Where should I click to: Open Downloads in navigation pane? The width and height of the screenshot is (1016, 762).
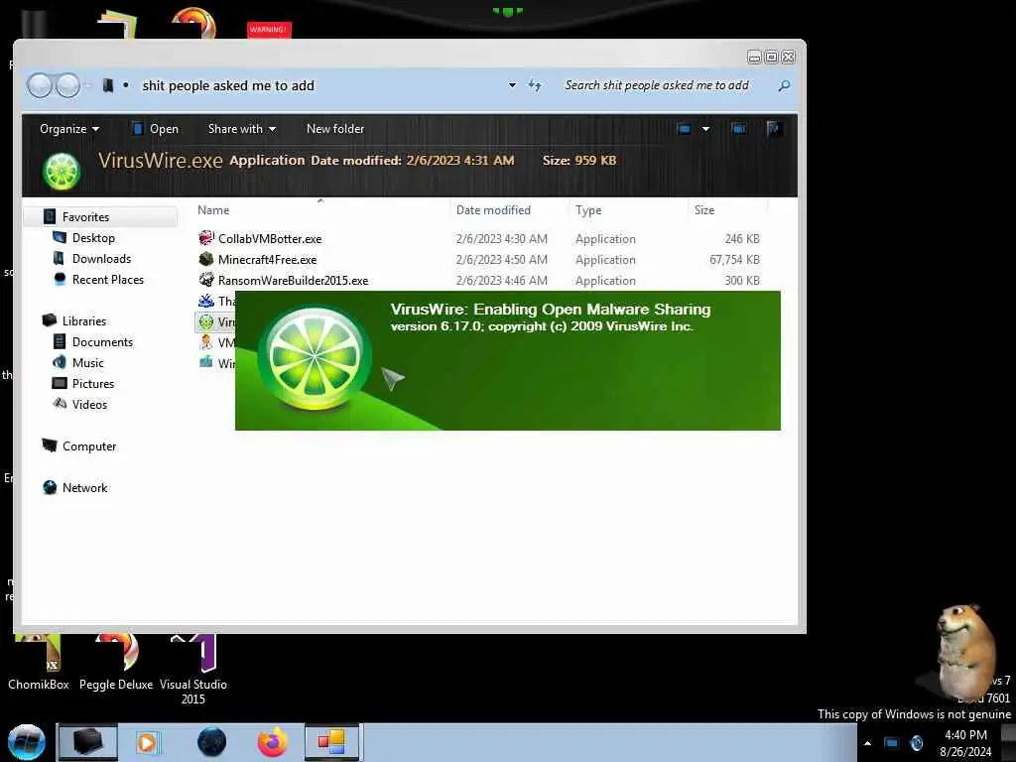101,259
